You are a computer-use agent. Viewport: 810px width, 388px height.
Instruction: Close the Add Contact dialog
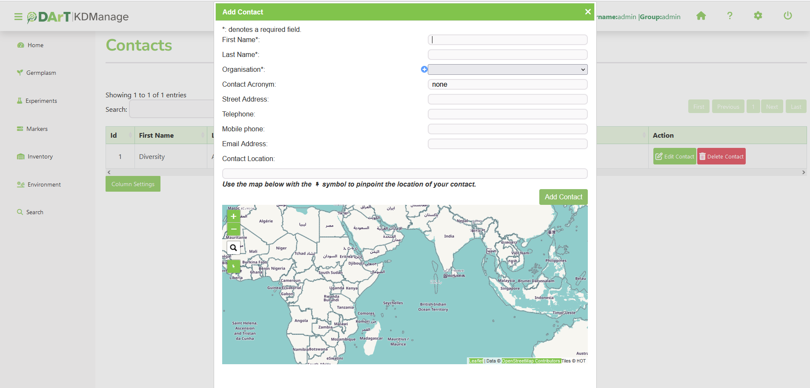(588, 12)
